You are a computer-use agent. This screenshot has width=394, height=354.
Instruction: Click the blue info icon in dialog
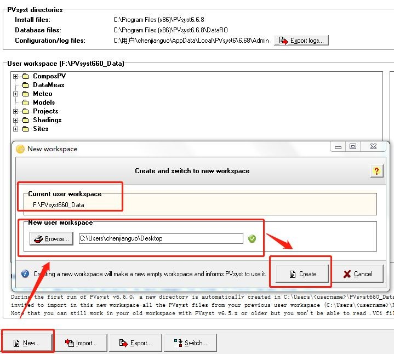(x=25, y=273)
